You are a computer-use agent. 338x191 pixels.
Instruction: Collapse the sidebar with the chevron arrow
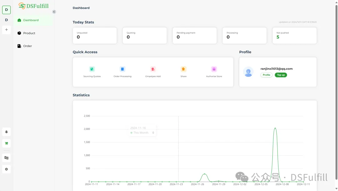tap(54, 12)
